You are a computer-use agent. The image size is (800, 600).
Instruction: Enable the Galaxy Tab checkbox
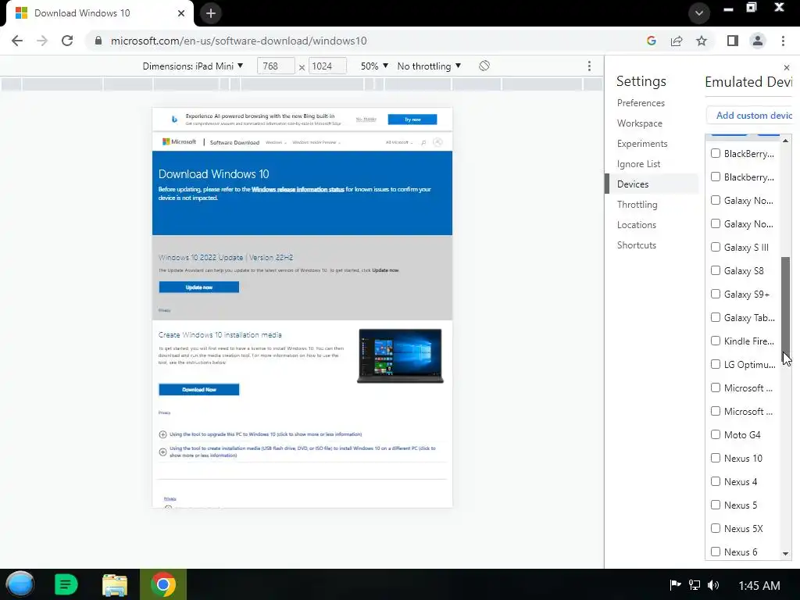(716, 317)
